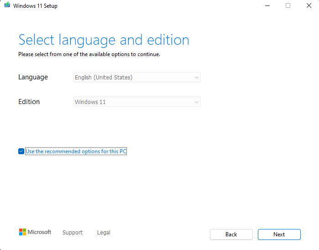Image resolution: width=319 pixels, height=250 pixels.
Task: Click the Next button
Action: pyautogui.click(x=279, y=234)
